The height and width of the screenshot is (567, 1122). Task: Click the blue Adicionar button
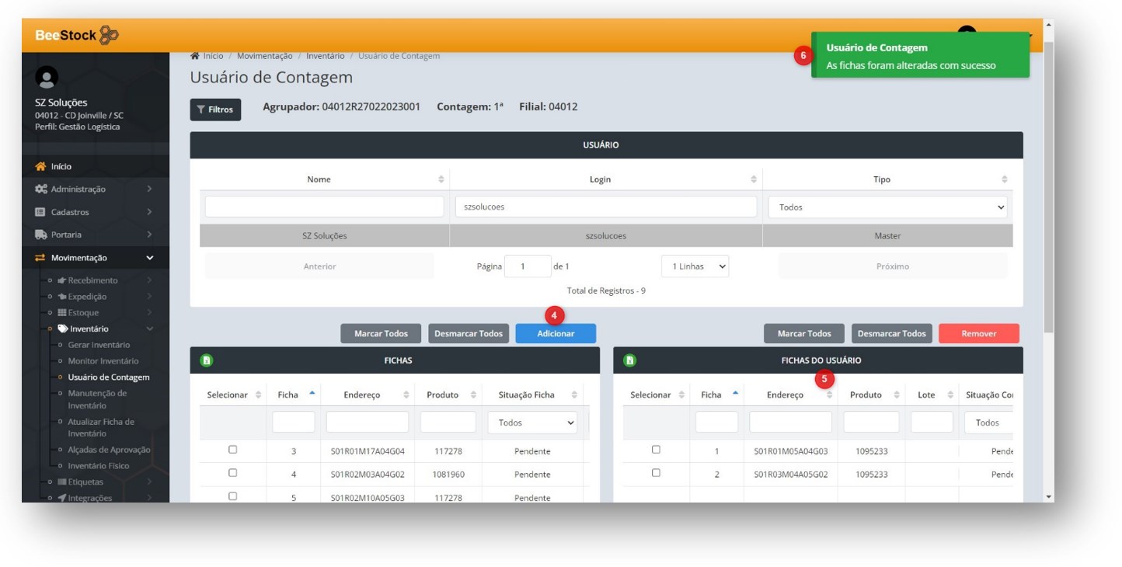(x=556, y=334)
